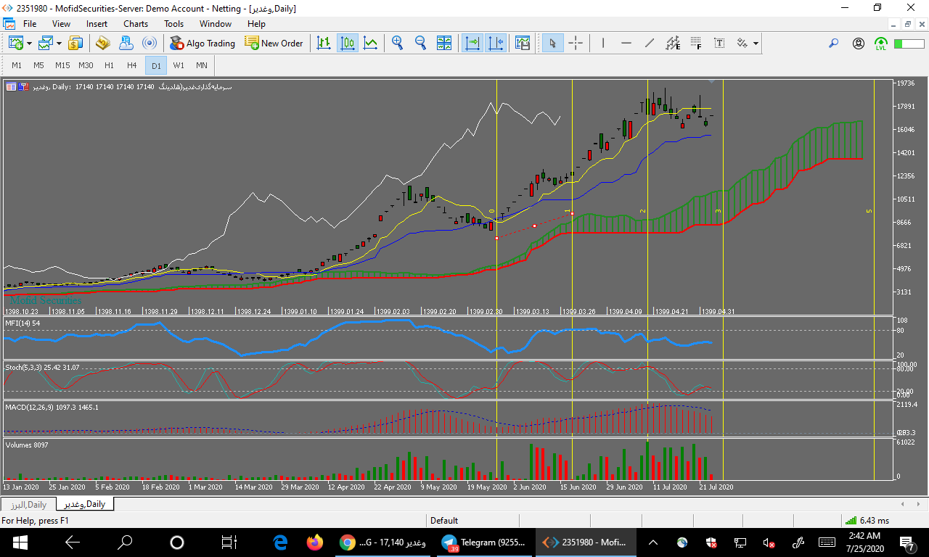Select the crosshair tool
Viewport: 929px width, 557px height.
(x=576, y=44)
